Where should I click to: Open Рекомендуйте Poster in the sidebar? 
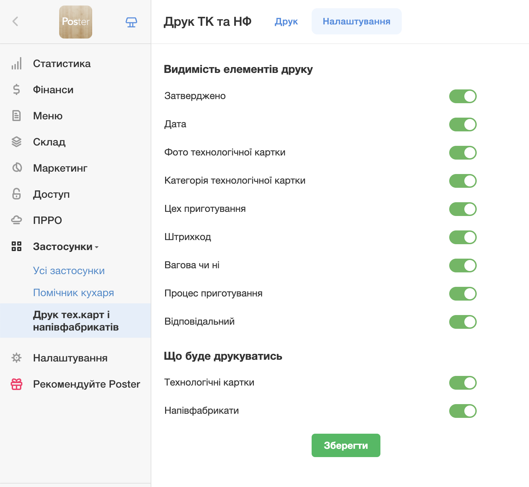coord(87,384)
